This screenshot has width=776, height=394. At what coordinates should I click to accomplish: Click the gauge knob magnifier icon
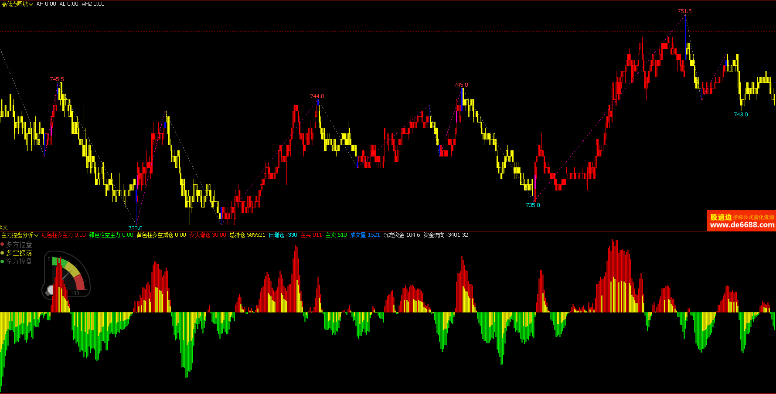50,290
